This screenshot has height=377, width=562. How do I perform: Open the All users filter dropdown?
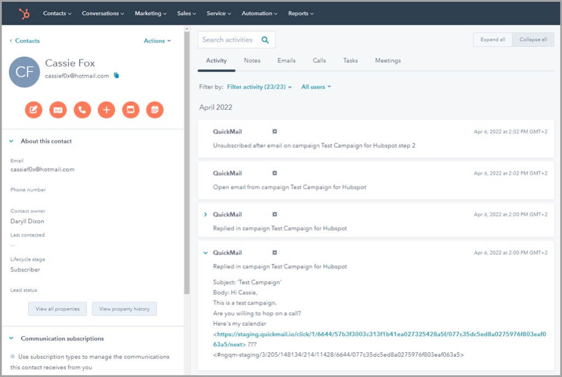[316, 87]
